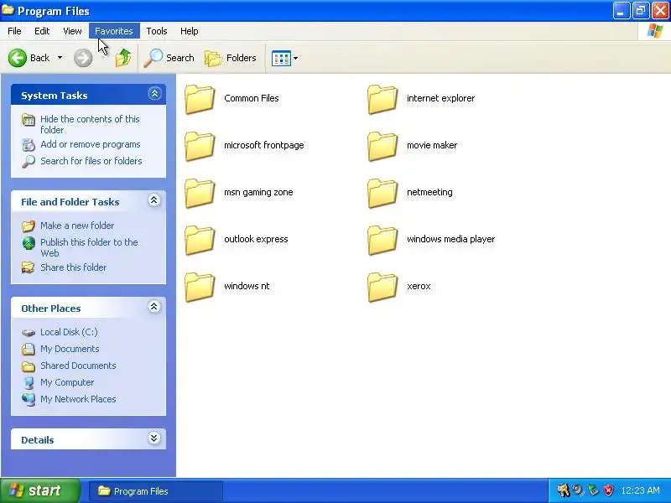Click Publish this folder to the Web
671x503 pixels.
[x=89, y=247]
